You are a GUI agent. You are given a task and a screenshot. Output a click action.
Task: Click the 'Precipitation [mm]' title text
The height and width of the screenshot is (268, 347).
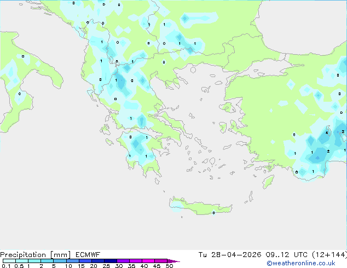pyautogui.click(x=36, y=255)
